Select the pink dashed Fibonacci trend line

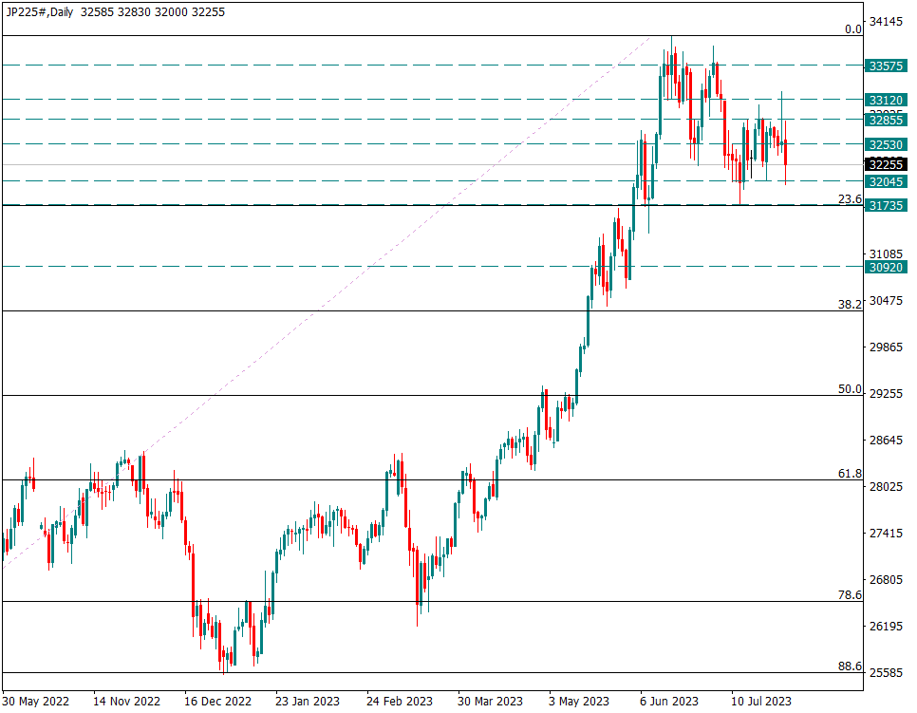point(327,301)
